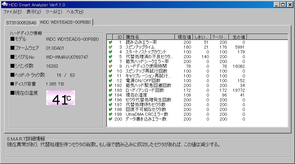Click the disk capacity 1.365 TB

coord(55,84)
